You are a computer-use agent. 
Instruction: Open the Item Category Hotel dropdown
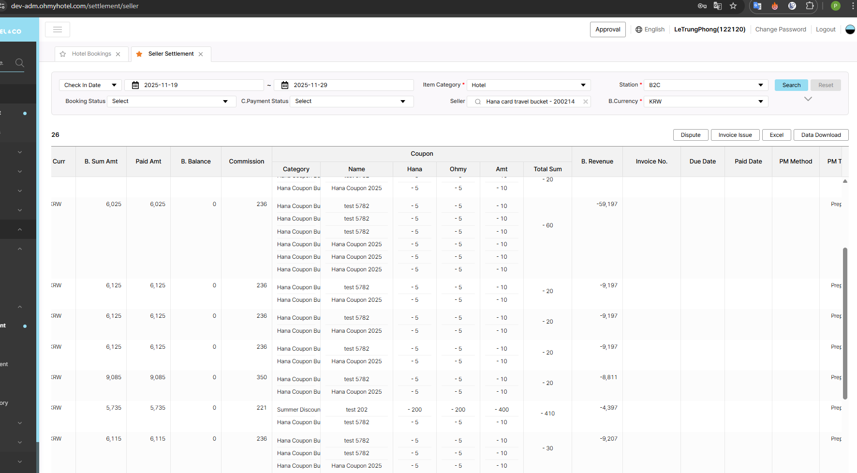tap(528, 85)
